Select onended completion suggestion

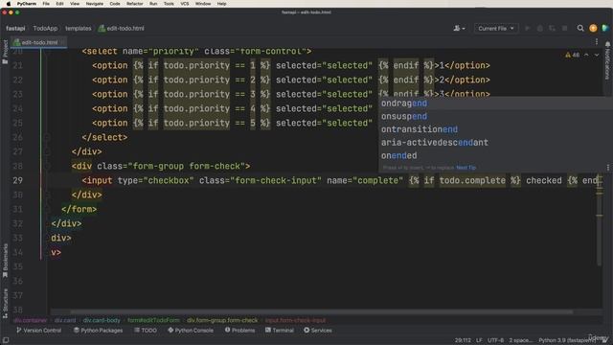point(495,155)
